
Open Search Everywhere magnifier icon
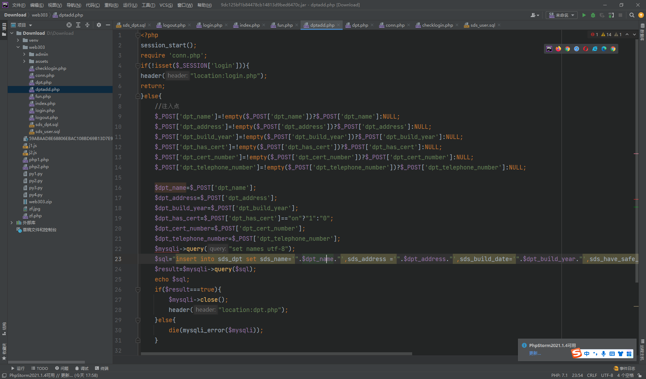coord(632,15)
